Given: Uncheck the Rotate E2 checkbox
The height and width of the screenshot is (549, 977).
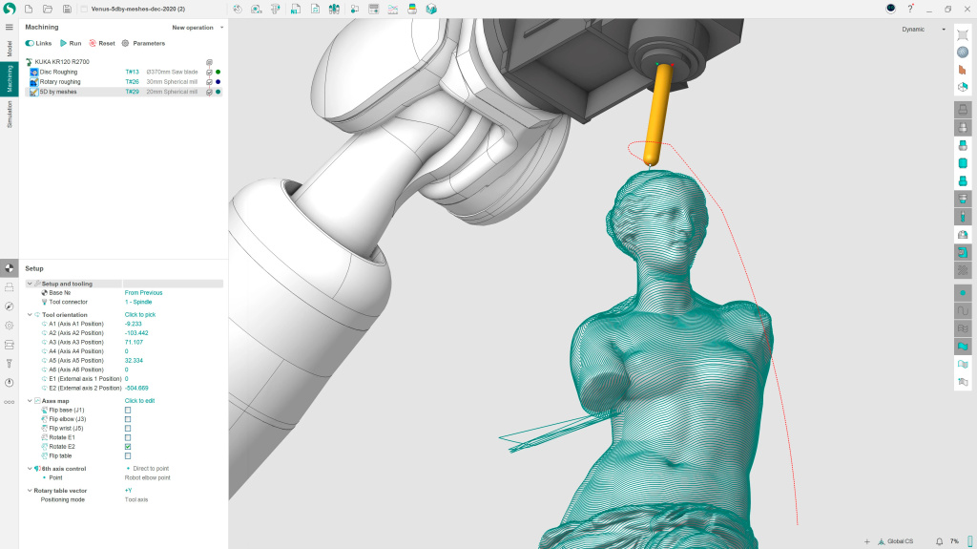Looking at the screenshot, I should (128, 447).
